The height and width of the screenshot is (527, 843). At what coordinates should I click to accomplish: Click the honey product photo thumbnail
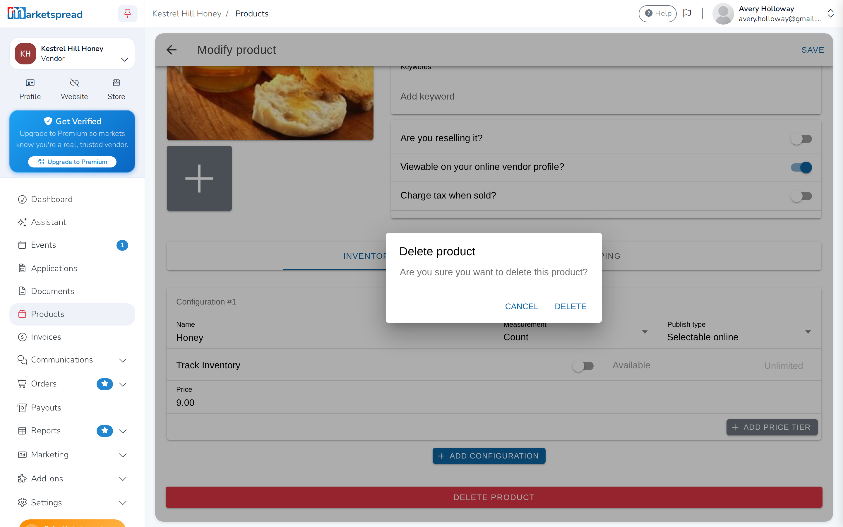[x=270, y=103]
